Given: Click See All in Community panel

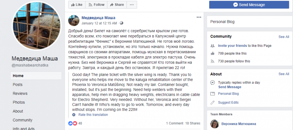Looking at the screenshot, I should point(284,37).
